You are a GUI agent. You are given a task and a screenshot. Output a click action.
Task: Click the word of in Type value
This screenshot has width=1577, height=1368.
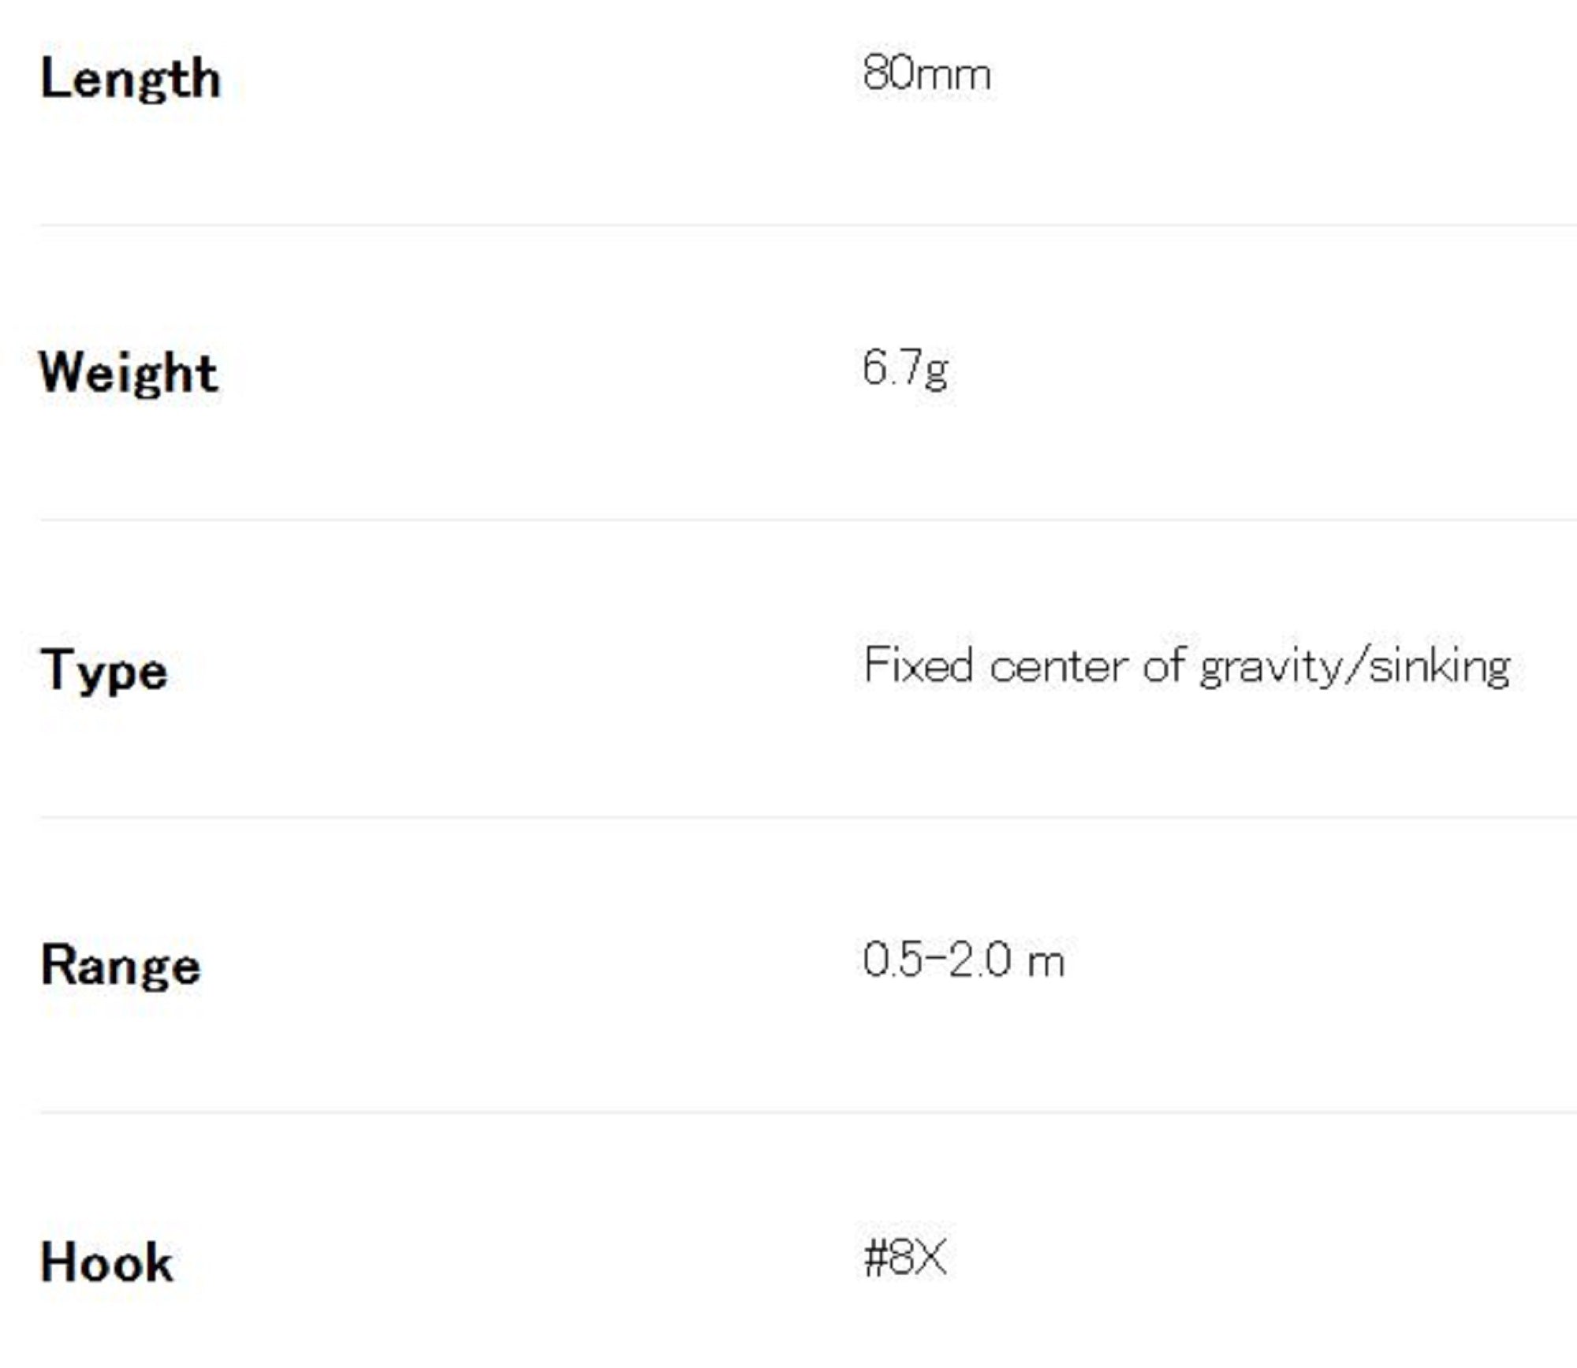click(1165, 665)
